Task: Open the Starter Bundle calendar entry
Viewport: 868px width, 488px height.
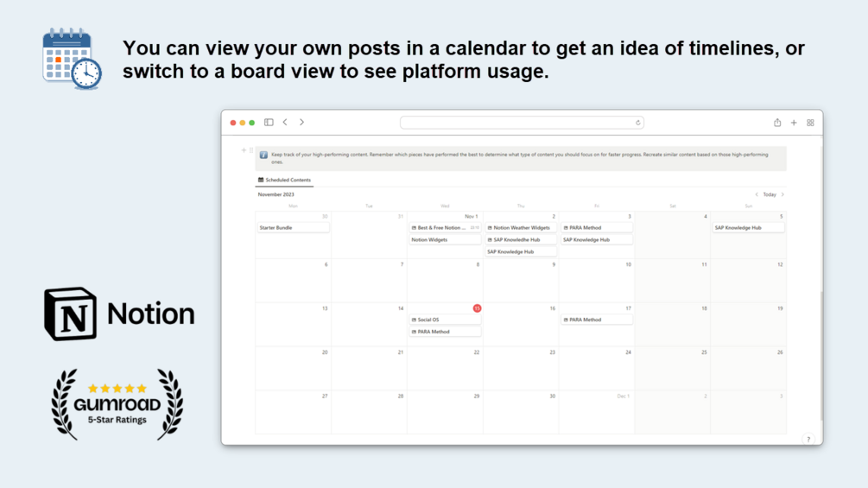Action: [293, 228]
